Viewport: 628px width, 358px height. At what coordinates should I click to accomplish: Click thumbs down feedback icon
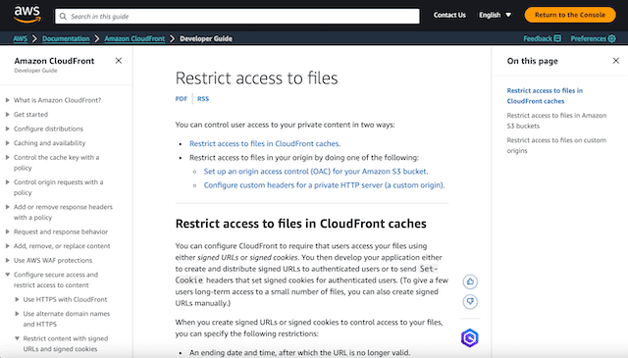coord(470,301)
